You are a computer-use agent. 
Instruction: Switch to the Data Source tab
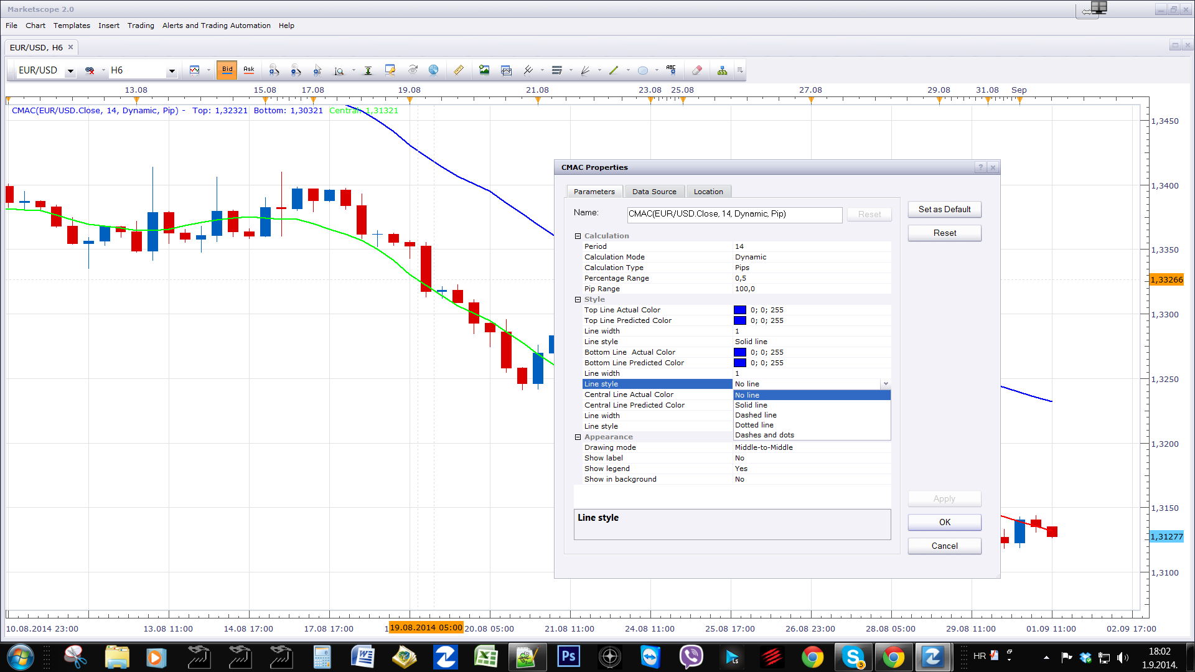(x=654, y=192)
